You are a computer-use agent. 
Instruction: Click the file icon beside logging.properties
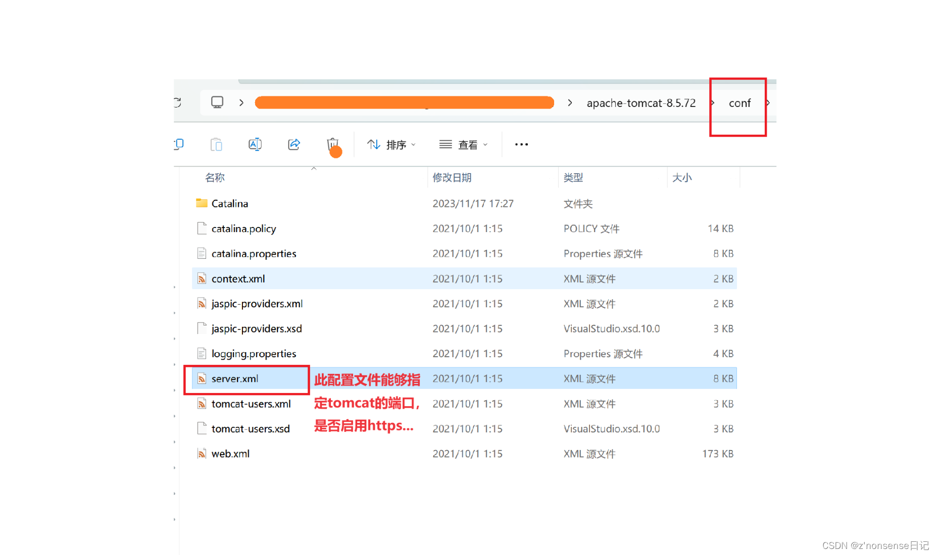point(202,354)
